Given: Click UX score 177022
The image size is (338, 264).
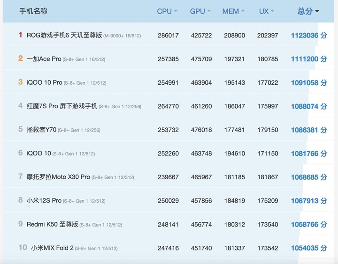Looking at the screenshot, I should [x=268, y=82].
